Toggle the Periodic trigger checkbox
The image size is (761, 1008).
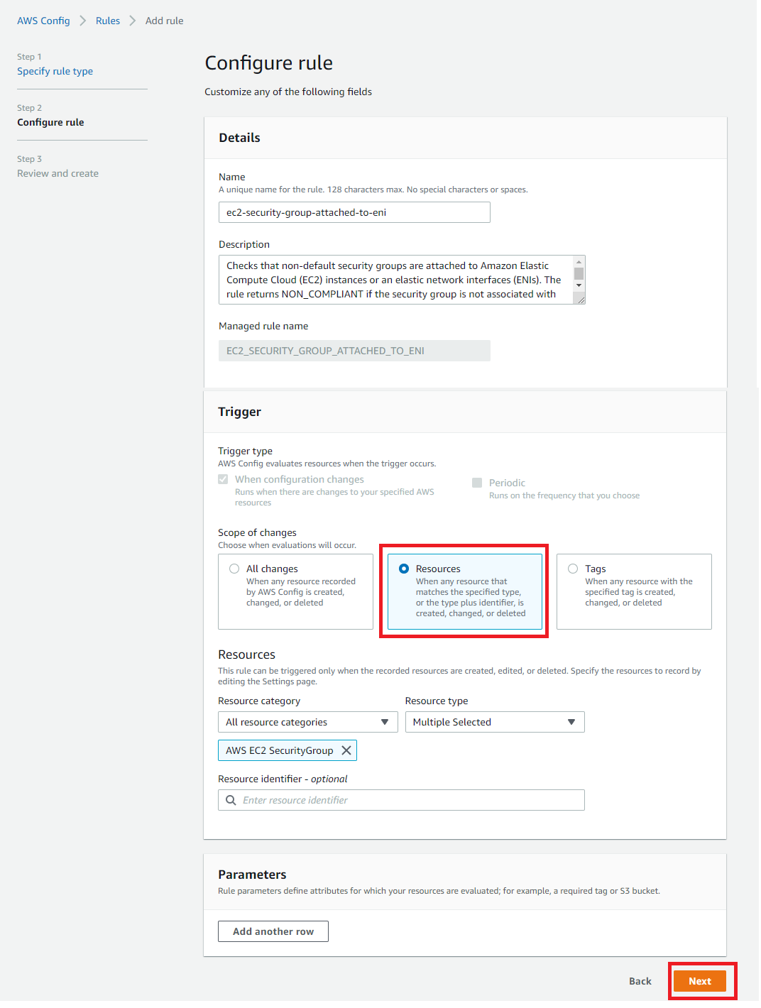tap(477, 483)
